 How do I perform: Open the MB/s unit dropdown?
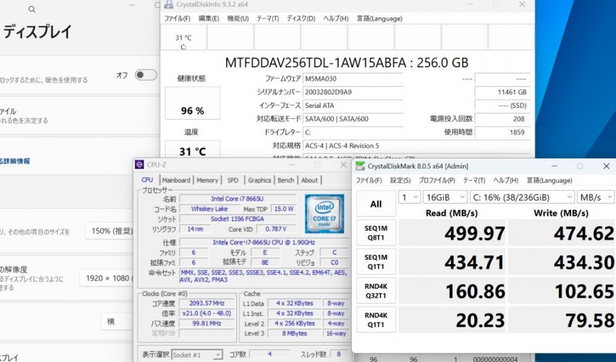[x=596, y=197]
